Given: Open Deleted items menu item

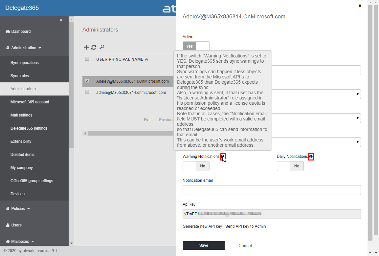Looking at the screenshot, I should pos(34,155).
